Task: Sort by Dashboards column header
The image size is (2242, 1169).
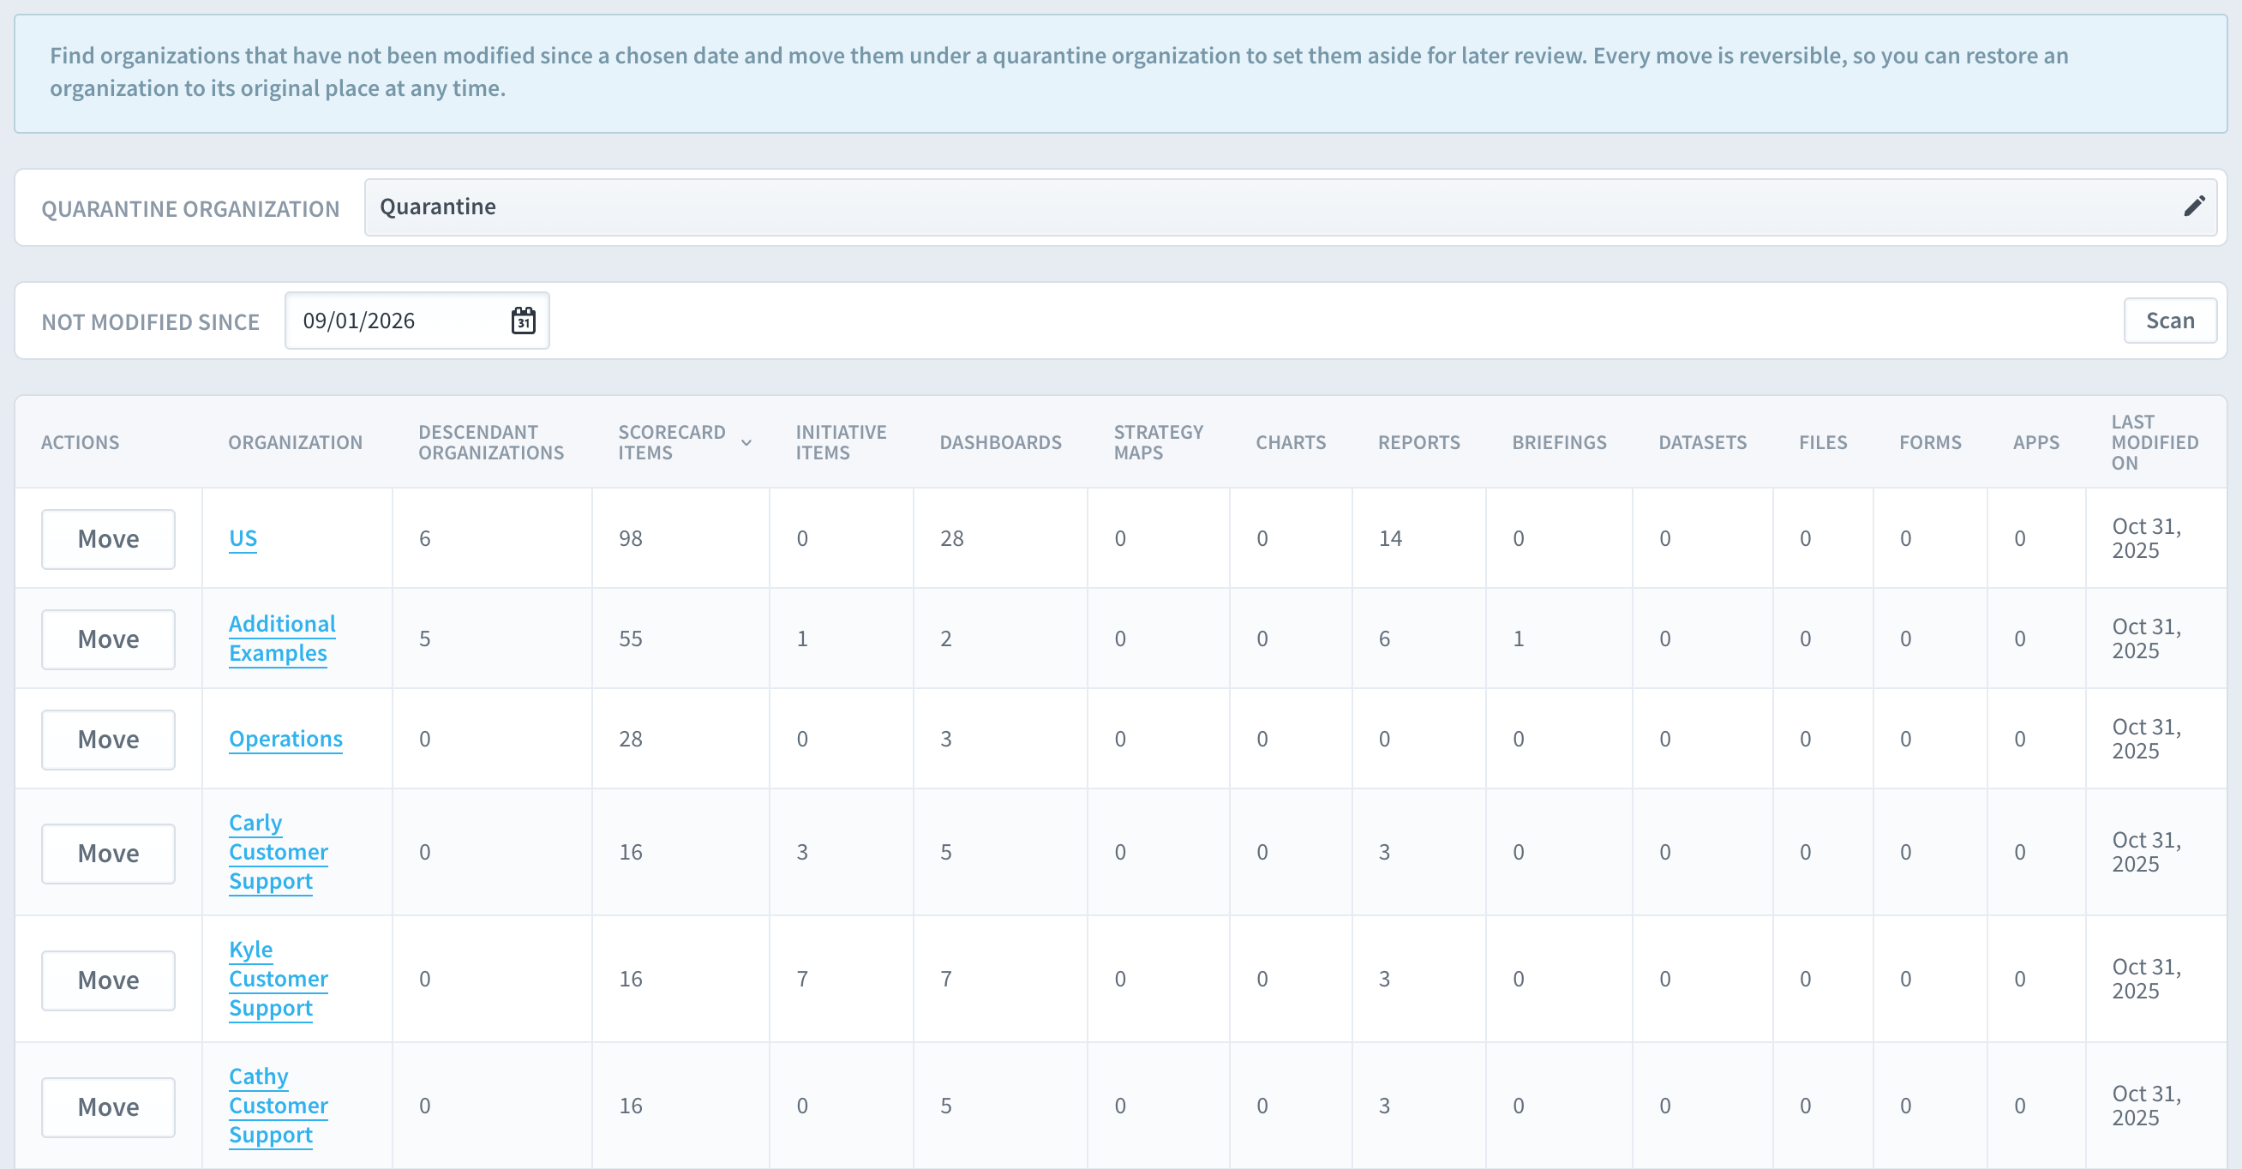Action: (1000, 442)
